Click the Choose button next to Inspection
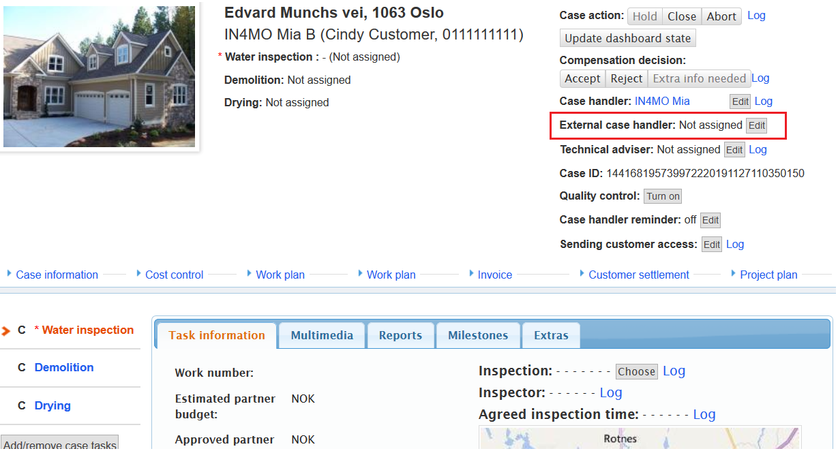This screenshot has height=451, width=838. [x=636, y=372]
